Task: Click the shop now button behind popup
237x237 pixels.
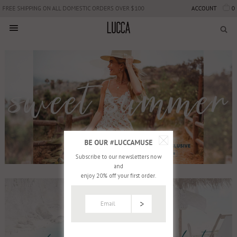Action: (175, 154)
